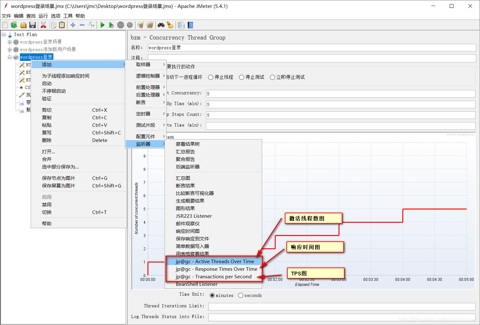Click the gear icon beside wordpress添加新用户场景
This screenshot has height=325, width=480.
[16, 50]
